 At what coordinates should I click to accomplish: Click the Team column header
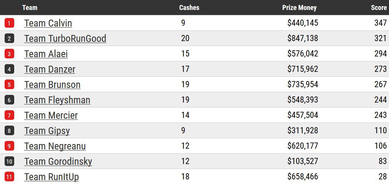point(30,7)
